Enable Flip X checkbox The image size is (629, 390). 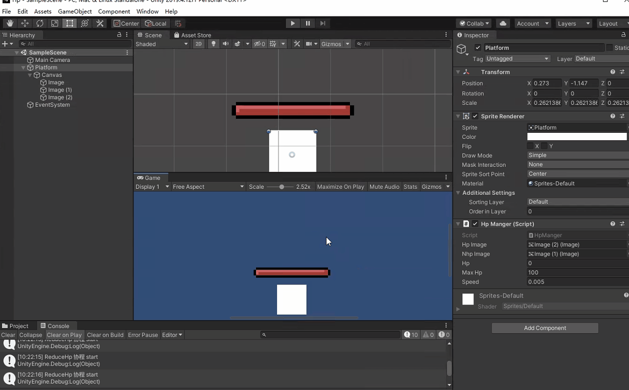click(x=530, y=146)
